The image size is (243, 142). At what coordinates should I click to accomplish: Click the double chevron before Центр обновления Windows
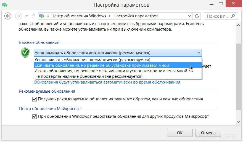pos(47,16)
